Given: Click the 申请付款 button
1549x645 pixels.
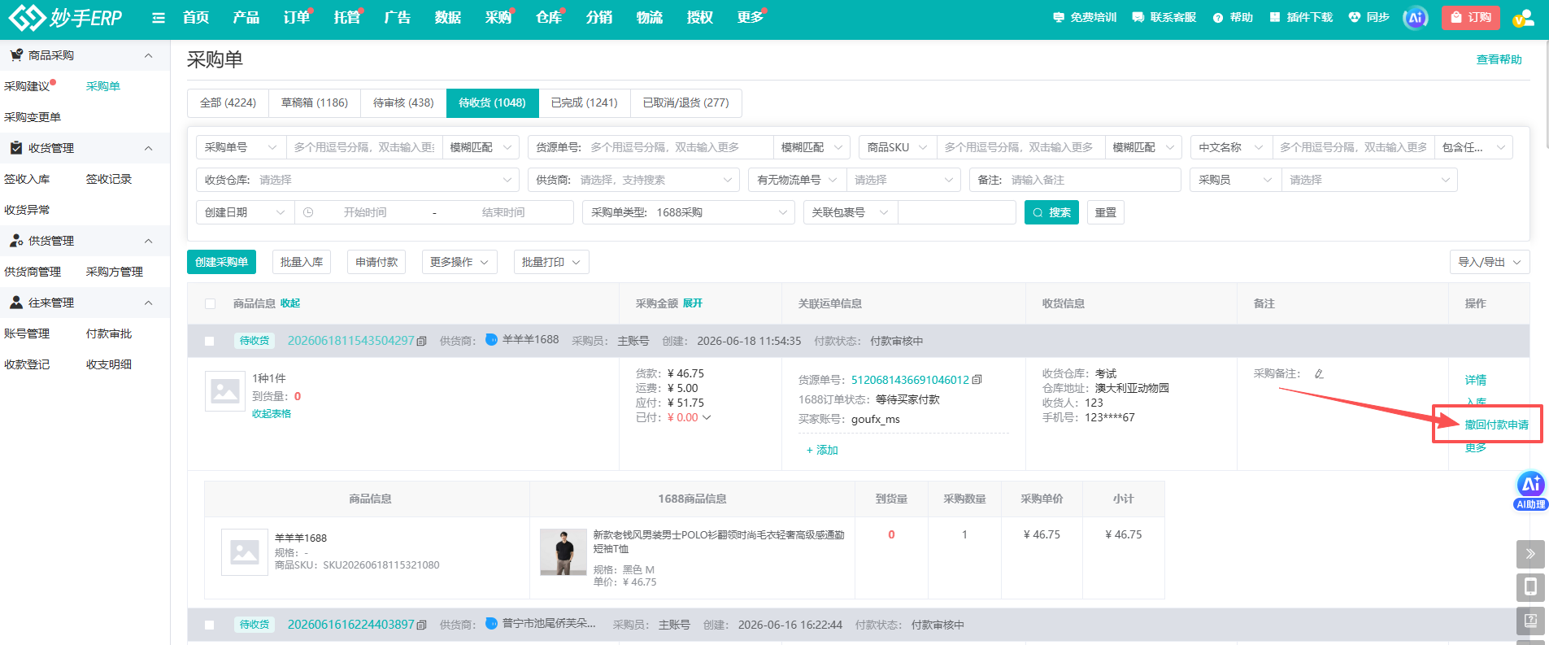Looking at the screenshot, I should point(376,262).
